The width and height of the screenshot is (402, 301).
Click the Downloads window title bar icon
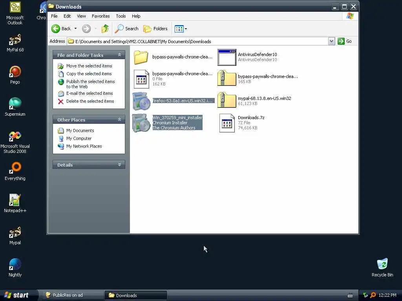click(51, 6)
